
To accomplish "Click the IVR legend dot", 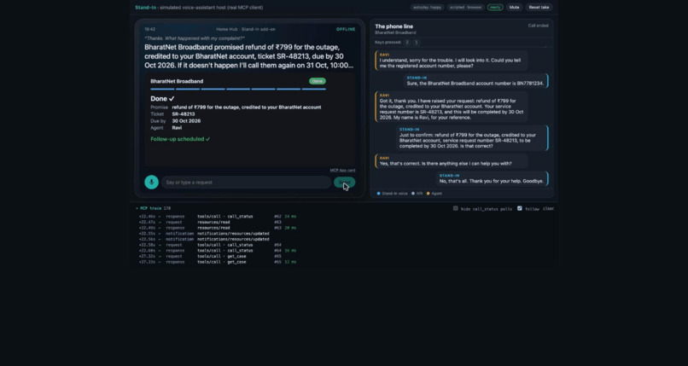I will (413, 194).
